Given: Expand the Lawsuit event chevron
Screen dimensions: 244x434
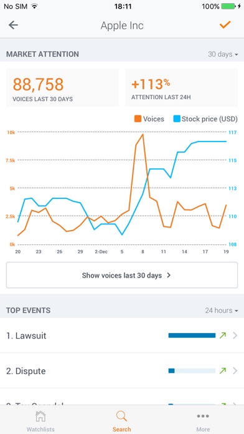Looking at the screenshot, I should (235, 335).
